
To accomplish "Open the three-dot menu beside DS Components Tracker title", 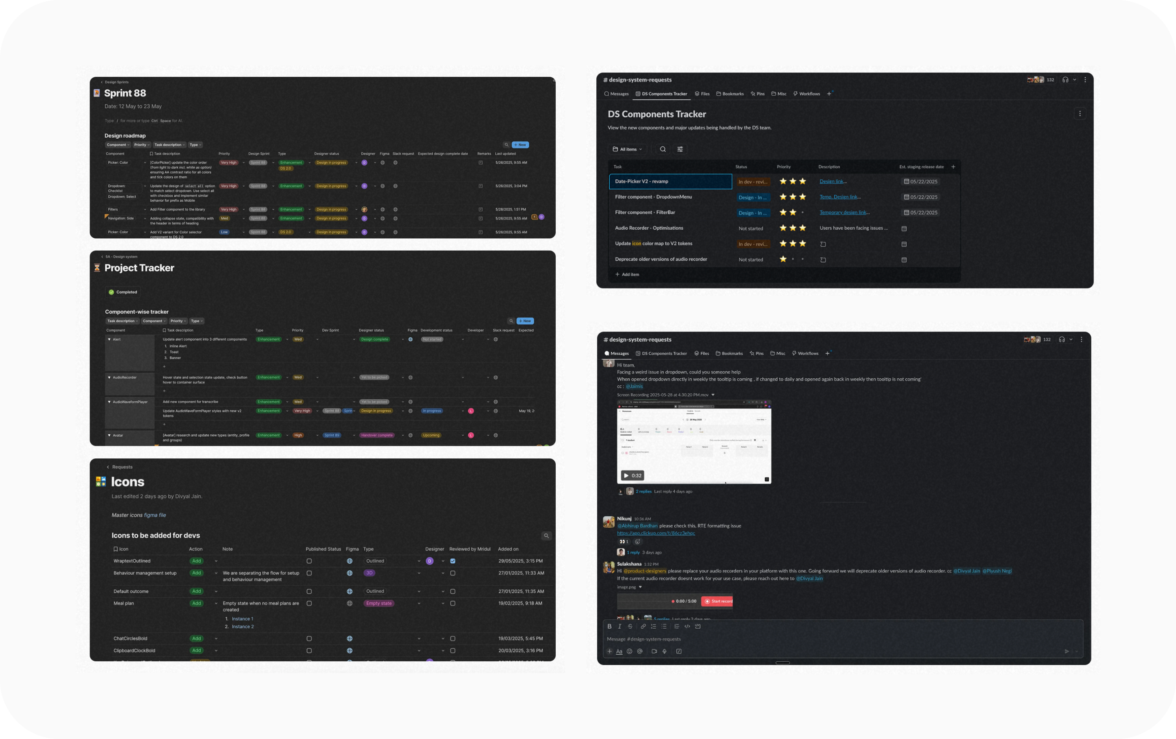I will pyautogui.click(x=1080, y=114).
